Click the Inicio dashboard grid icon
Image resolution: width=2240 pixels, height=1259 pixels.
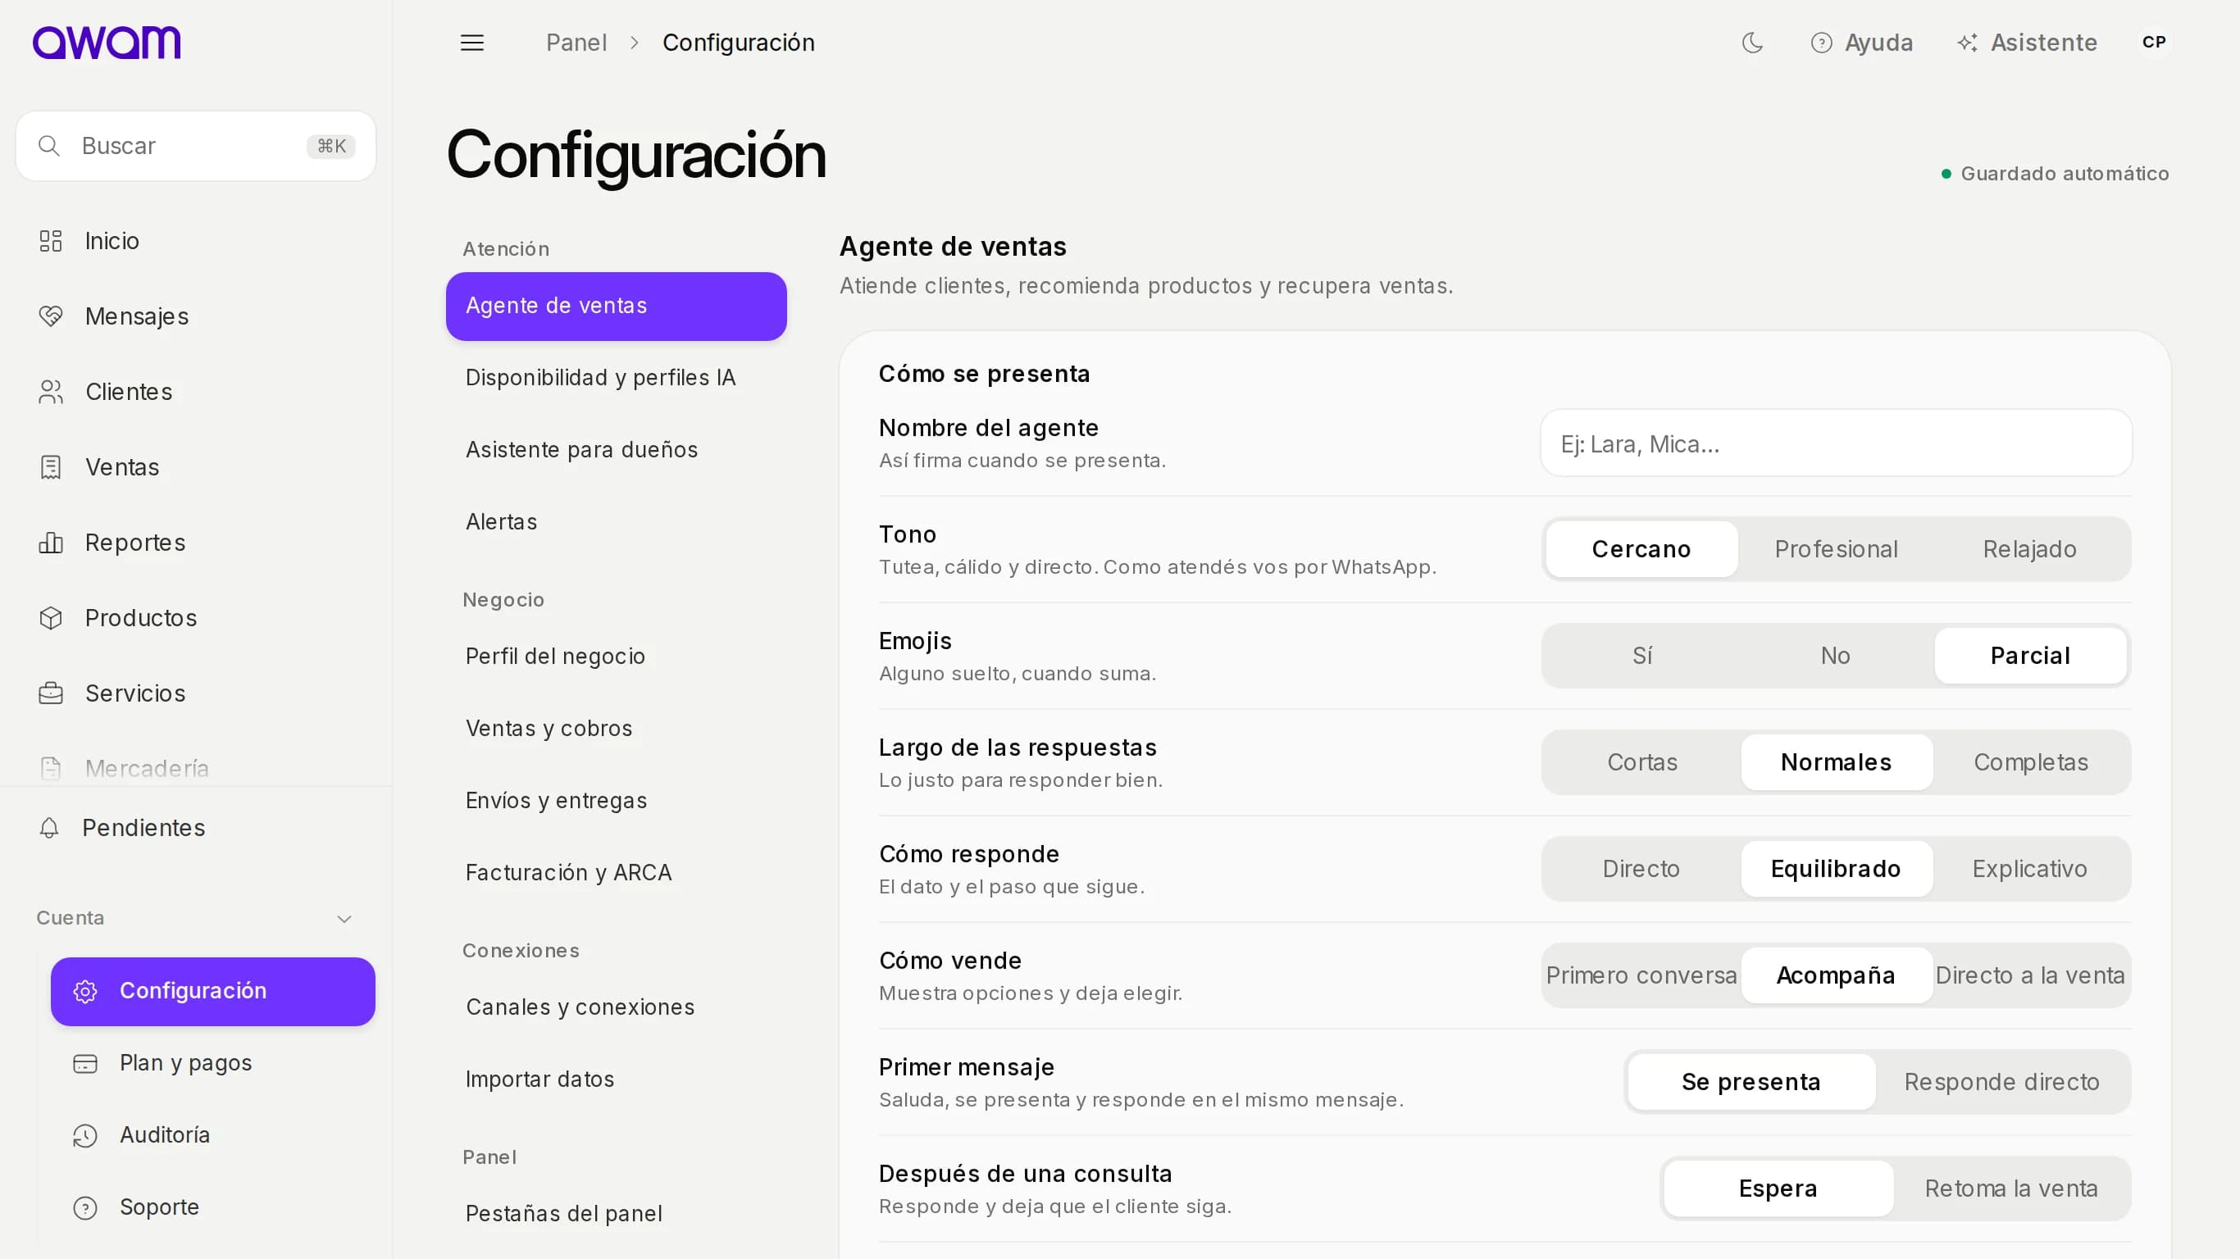coord(51,241)
